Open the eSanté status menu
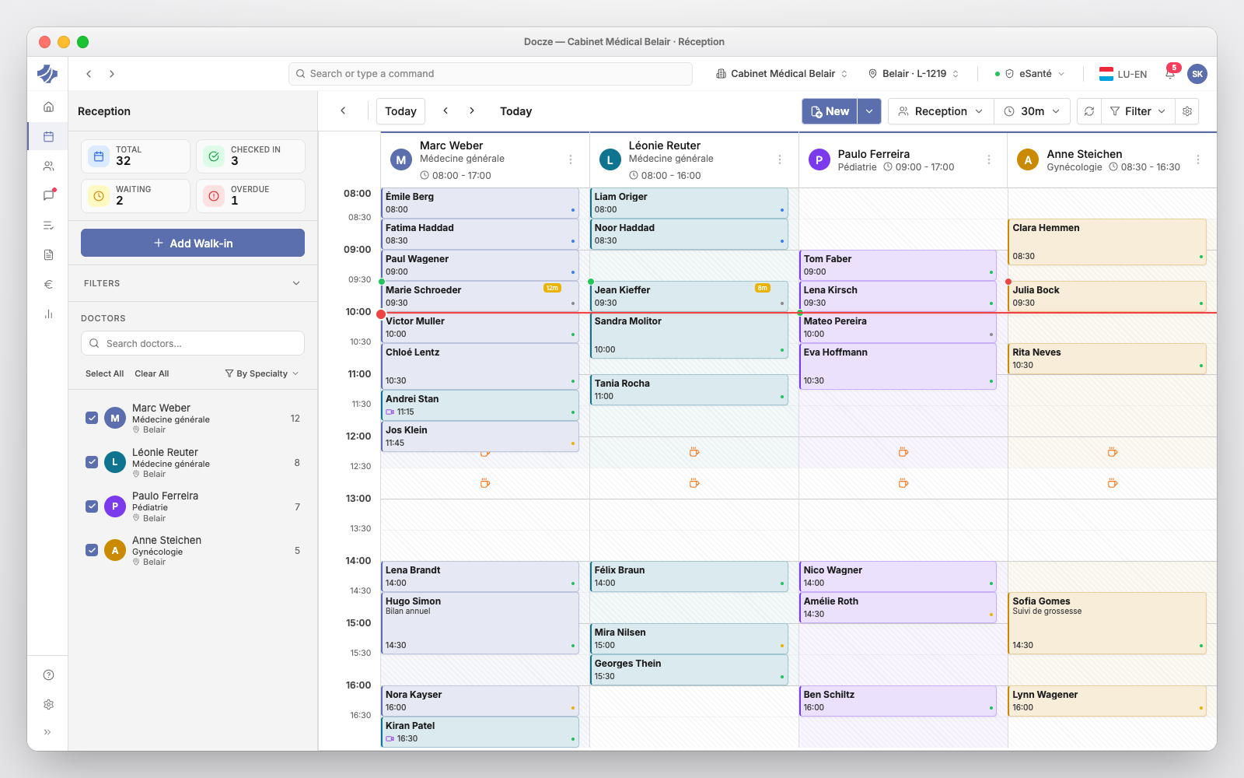Image resolution: width=1244 pixels, height=778 pixels. point(1029,73)
